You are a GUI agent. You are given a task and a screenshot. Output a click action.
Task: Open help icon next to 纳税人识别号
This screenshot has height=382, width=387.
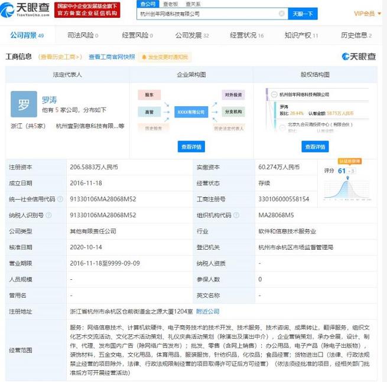48,216
